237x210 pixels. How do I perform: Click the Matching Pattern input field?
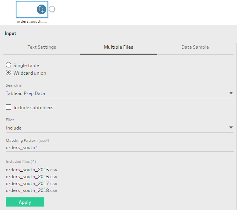point(119,148)
